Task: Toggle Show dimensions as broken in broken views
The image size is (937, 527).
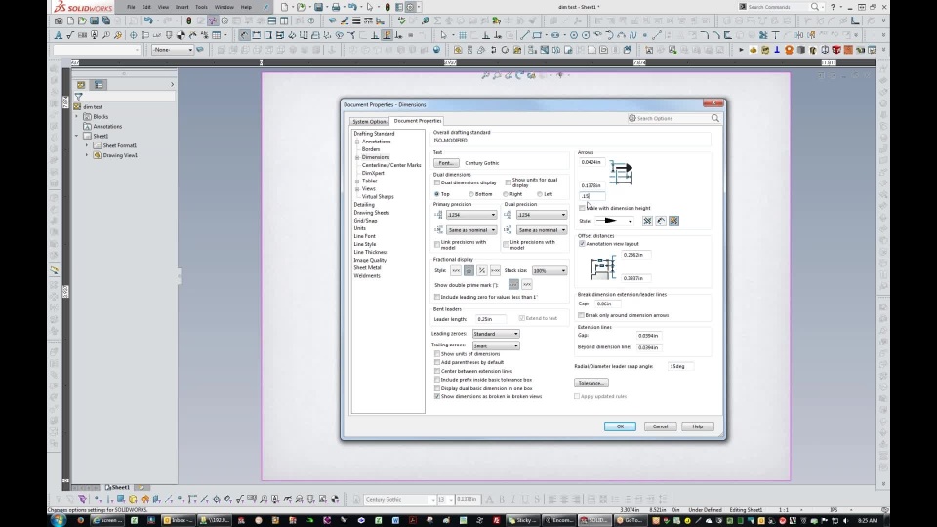Action: coord(437,397)
